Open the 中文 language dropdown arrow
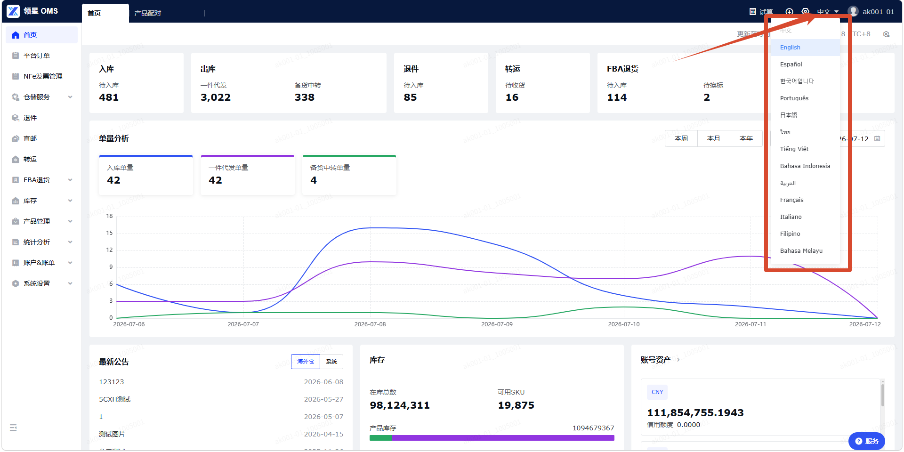The image size is (904, 452). pos(837,12)
